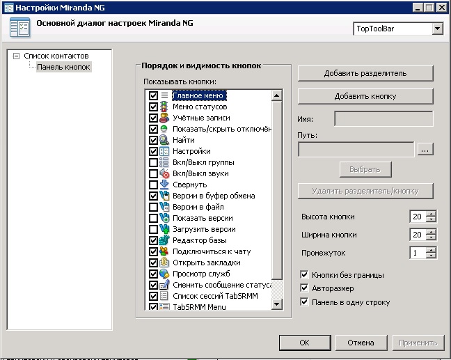The image size is (451, 360).
Task: Click the button list scrollbar up arrow
Action: [277, 95]
